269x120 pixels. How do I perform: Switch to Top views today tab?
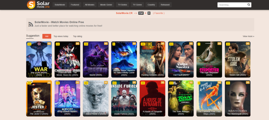click(61, 36)
